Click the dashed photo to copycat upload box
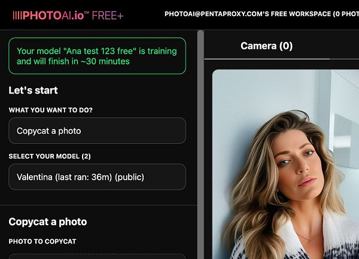Viewport: 359px width, 259px height. tap(97, 256)
